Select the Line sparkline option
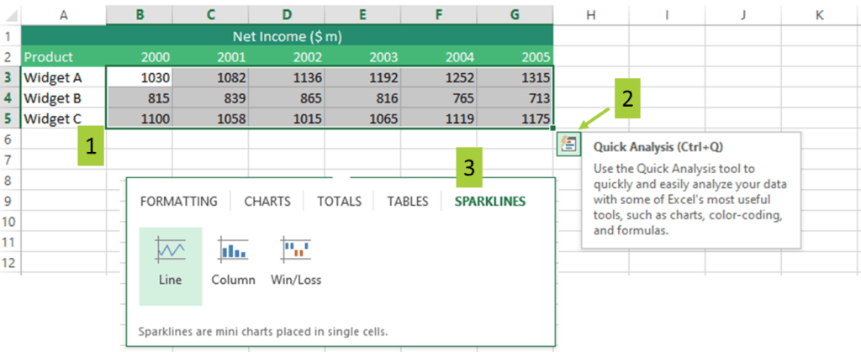 coord(170,266)
